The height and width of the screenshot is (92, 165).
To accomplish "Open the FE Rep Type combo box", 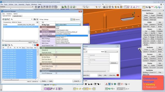I will [68, 25].
